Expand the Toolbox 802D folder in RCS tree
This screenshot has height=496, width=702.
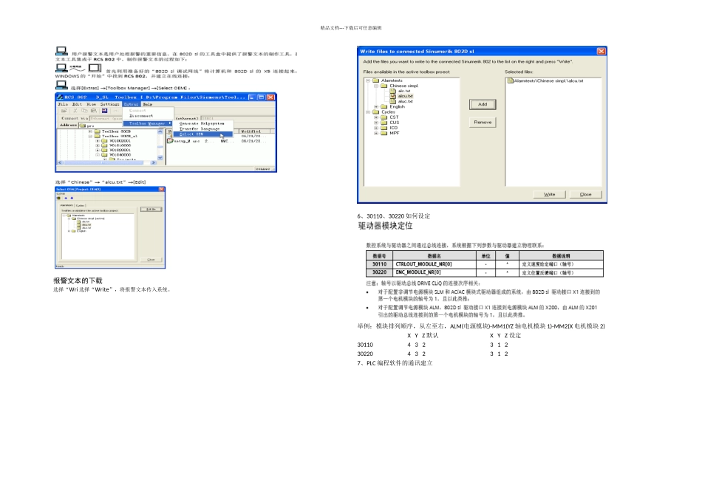[90, 131]
